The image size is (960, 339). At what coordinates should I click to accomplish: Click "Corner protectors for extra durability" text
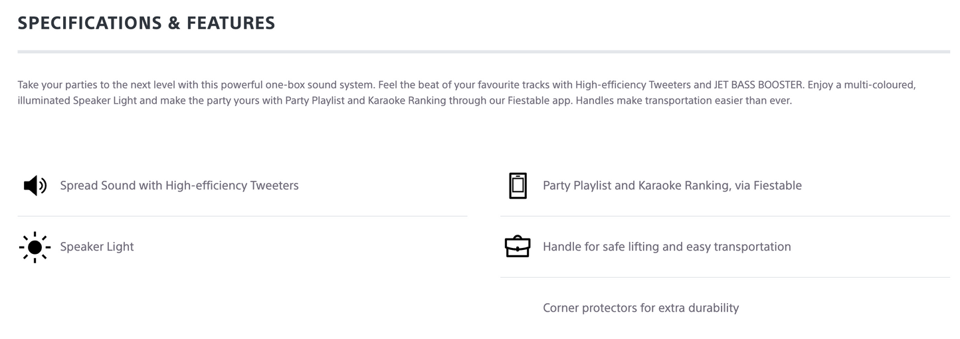[x=640, y=308]
